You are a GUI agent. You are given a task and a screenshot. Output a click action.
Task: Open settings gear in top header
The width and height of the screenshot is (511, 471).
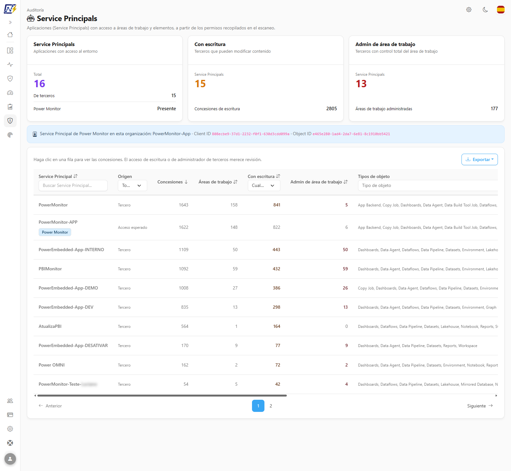point(469,10)
